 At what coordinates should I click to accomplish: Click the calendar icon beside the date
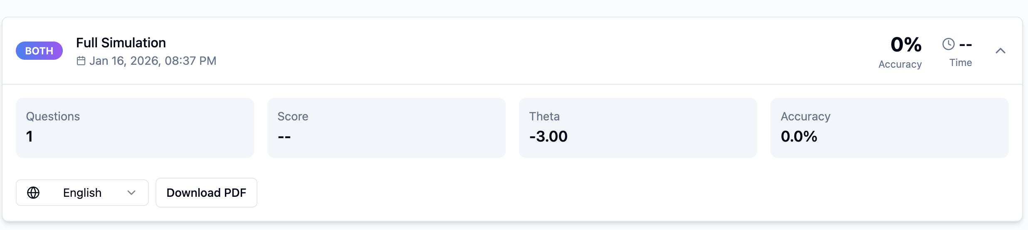(x=81, y=61)
